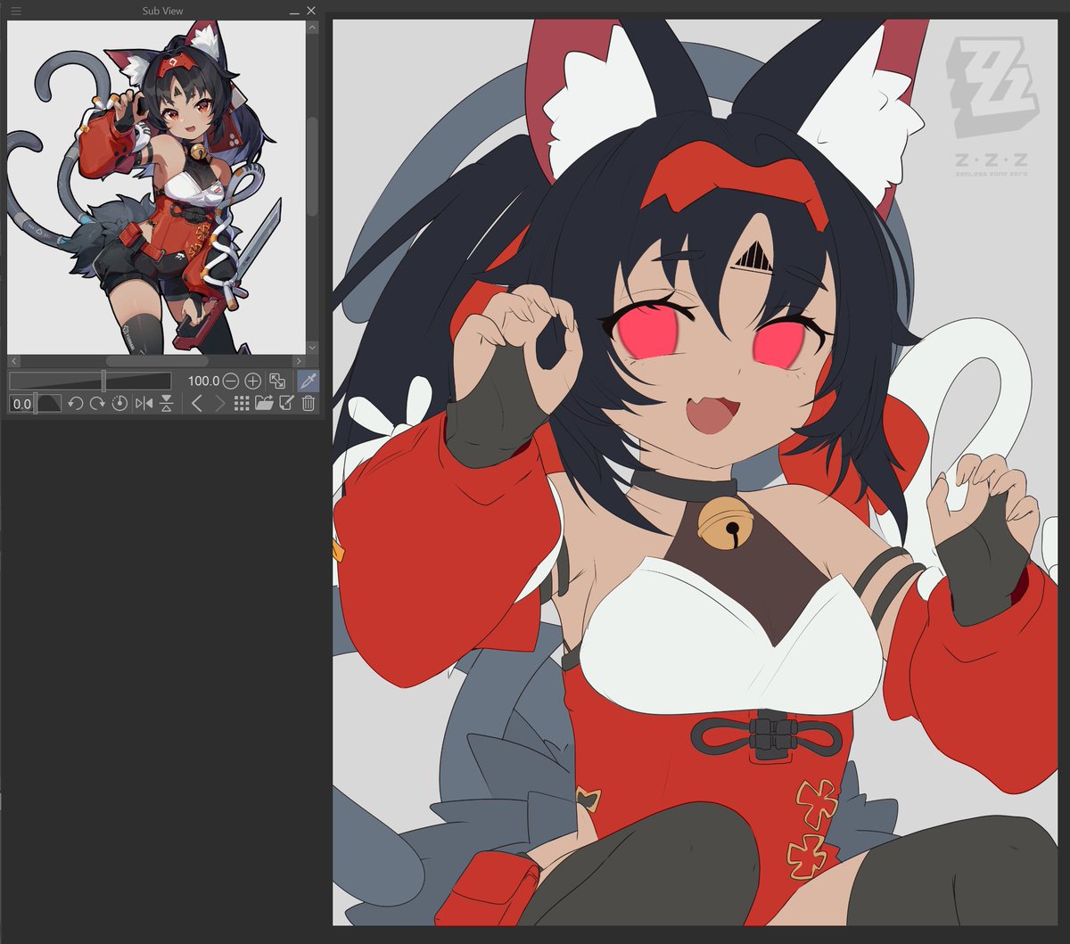
Task: Show next image in Sub View
Action: 219,404
